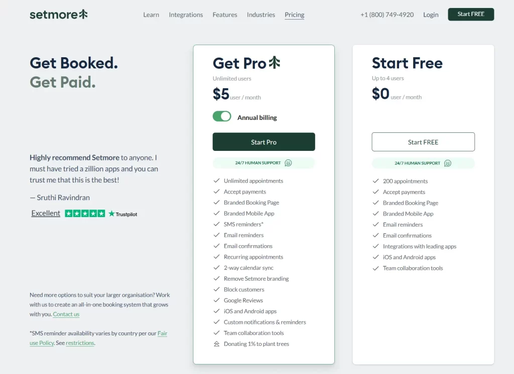514x374 pixels.
Task: Expand the Features menu
Action: tap(224, 15)
